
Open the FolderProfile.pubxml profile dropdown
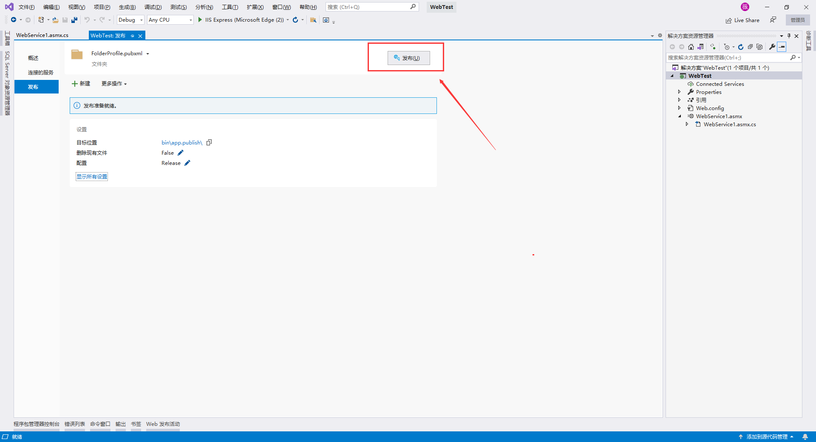pyautogui.click(x=147, y=54)
